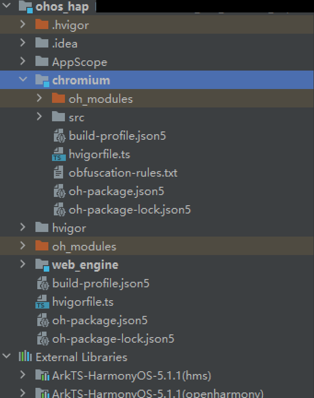The height and width of the screenshot is (398, 314).
Task: Click the obfuscation-rules.txt text file icon
Action: (x=58, y=173)
